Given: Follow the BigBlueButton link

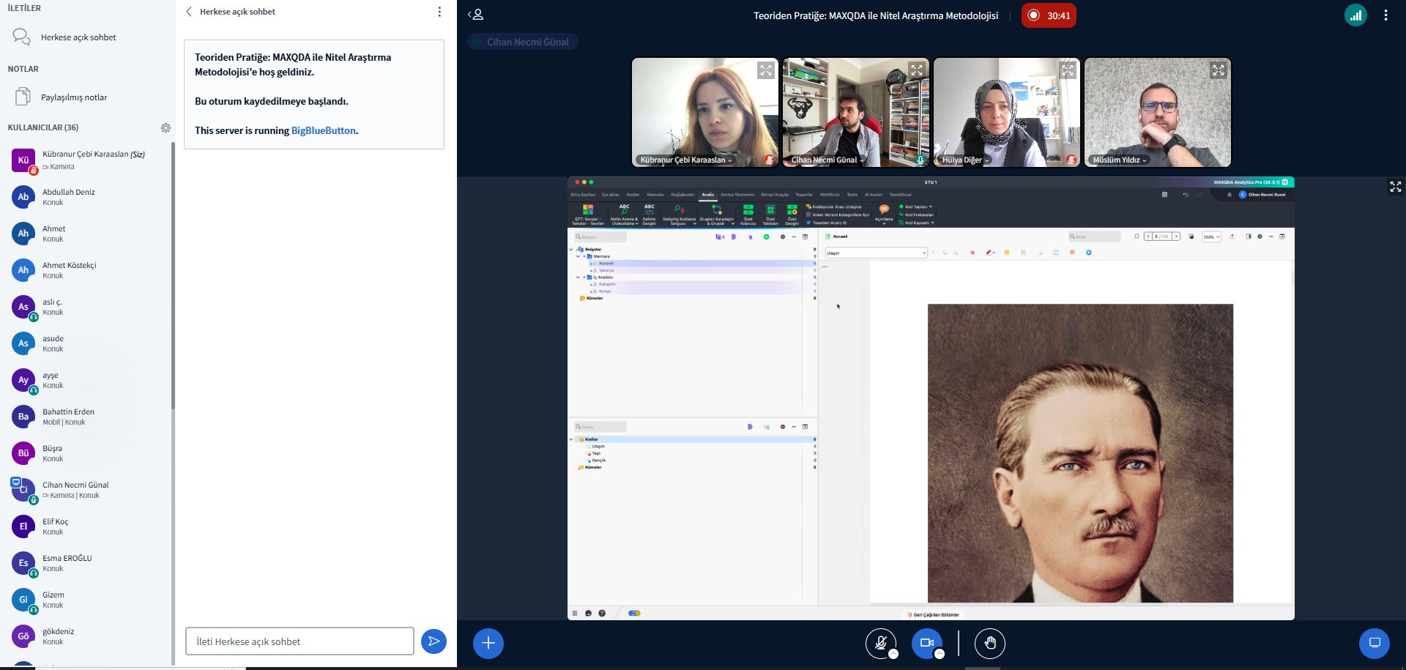Looking at the screenshot, I should click(x=323, y=130).
